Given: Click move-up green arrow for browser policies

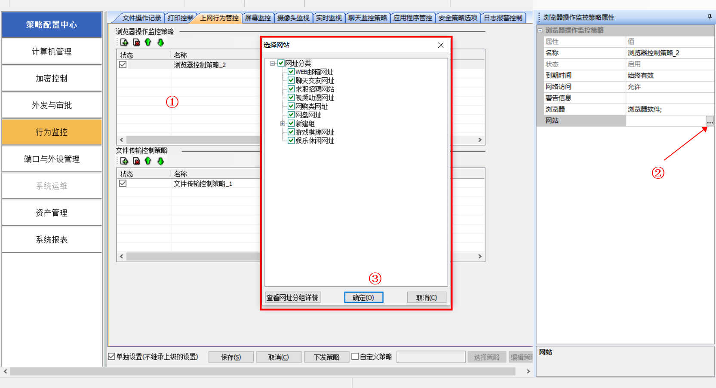Looking at the screenshot, I should [148, 42].
